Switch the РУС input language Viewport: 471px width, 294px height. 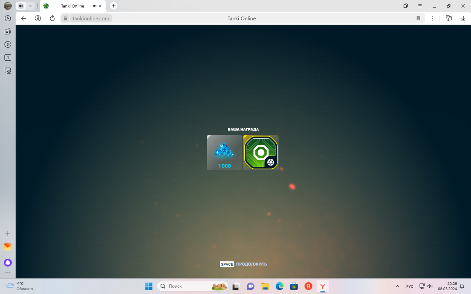click(410, 286)
